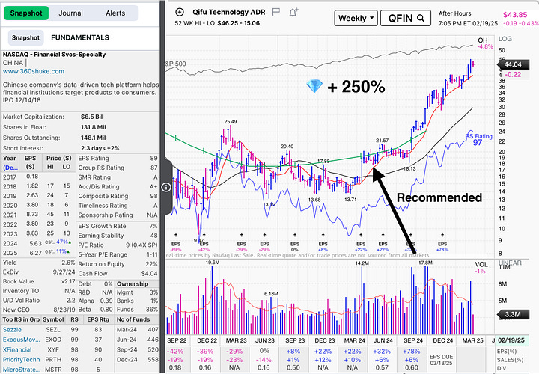Add an alert with the bell icon
This screenshot has height=374, width=539.
tap(293, 13)
